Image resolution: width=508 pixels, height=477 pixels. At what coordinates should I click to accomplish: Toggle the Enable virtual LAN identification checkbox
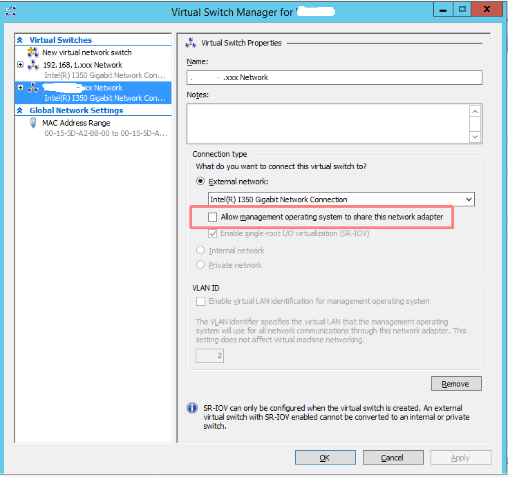click(x=200, y=301)
